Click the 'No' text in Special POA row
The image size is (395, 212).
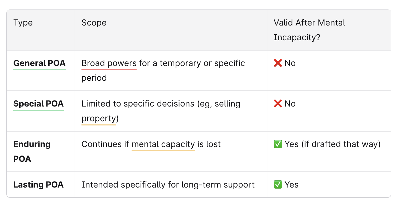[290, 104]
